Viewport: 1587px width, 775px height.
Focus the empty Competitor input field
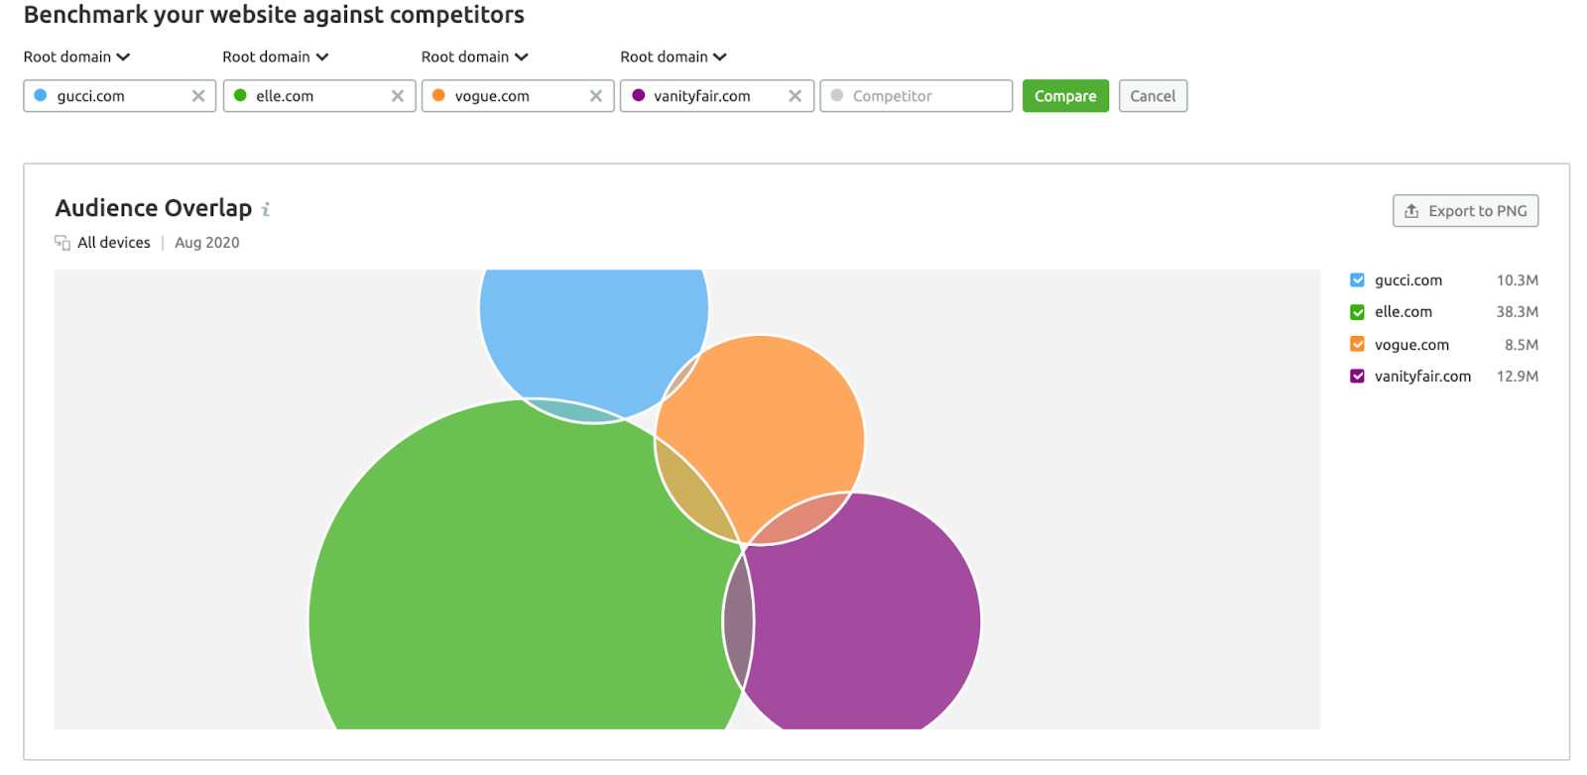tap(916, 96)
